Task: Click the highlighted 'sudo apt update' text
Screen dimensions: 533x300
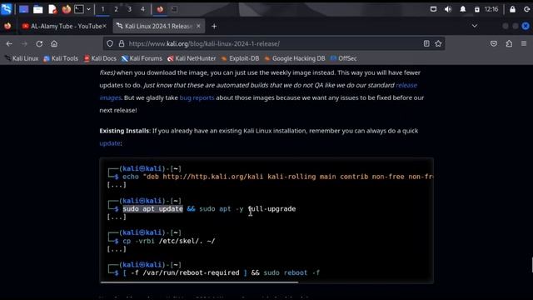Action: pos(152,209)
